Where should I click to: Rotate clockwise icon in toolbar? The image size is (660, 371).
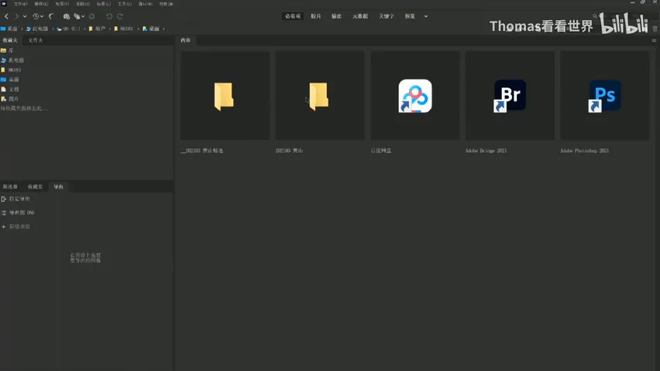point(120,16)
